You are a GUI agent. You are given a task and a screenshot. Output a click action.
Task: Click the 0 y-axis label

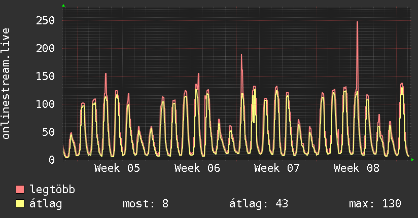click(x=52, y=160)
